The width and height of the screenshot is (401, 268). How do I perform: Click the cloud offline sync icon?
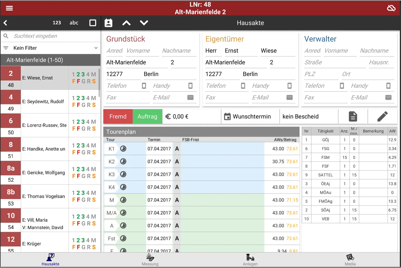[x=391, y=8]
